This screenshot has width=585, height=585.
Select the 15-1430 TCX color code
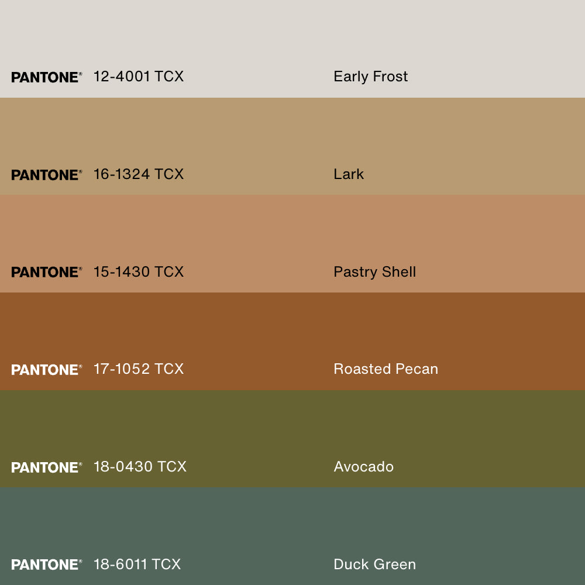[x=139, y=272]
